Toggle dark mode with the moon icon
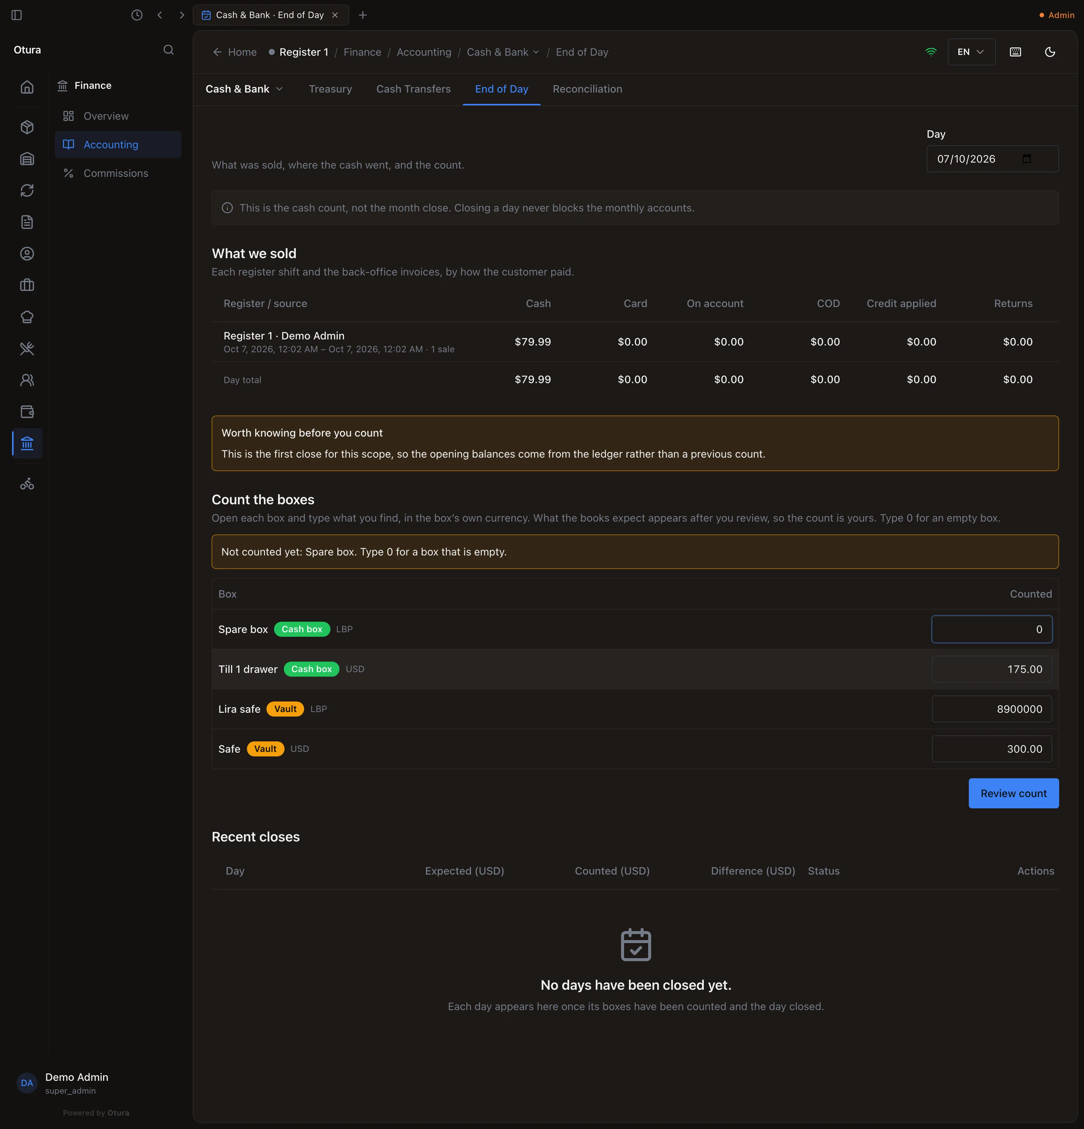Image resolution: width=1084 pixels, height=1129 pixels. (1050, 52)
